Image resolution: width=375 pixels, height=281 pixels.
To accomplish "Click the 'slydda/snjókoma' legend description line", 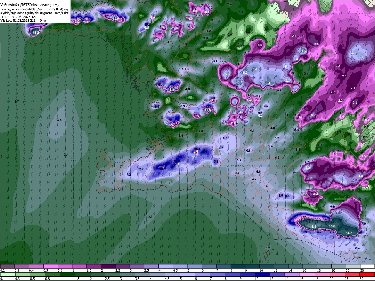I will click(x=35, y=13).
